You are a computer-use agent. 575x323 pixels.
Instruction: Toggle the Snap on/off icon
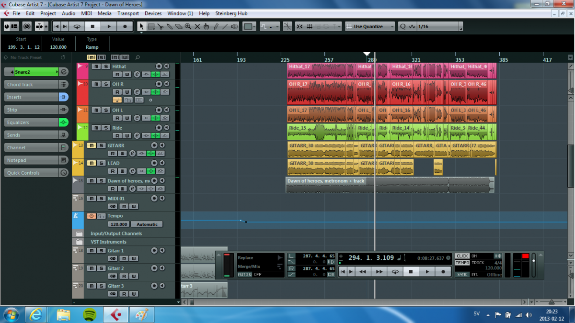(x=299, y=26)
